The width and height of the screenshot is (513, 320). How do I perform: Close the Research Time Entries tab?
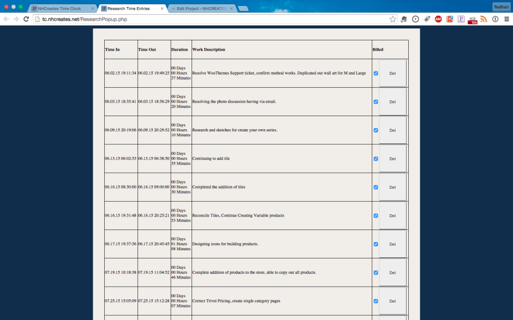[162, 9]
